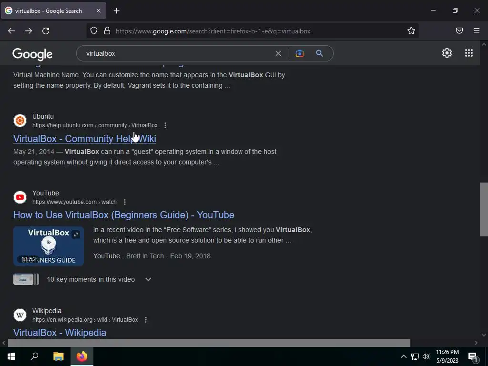Click the horizontal scrollbar thumb

point(209,343)
